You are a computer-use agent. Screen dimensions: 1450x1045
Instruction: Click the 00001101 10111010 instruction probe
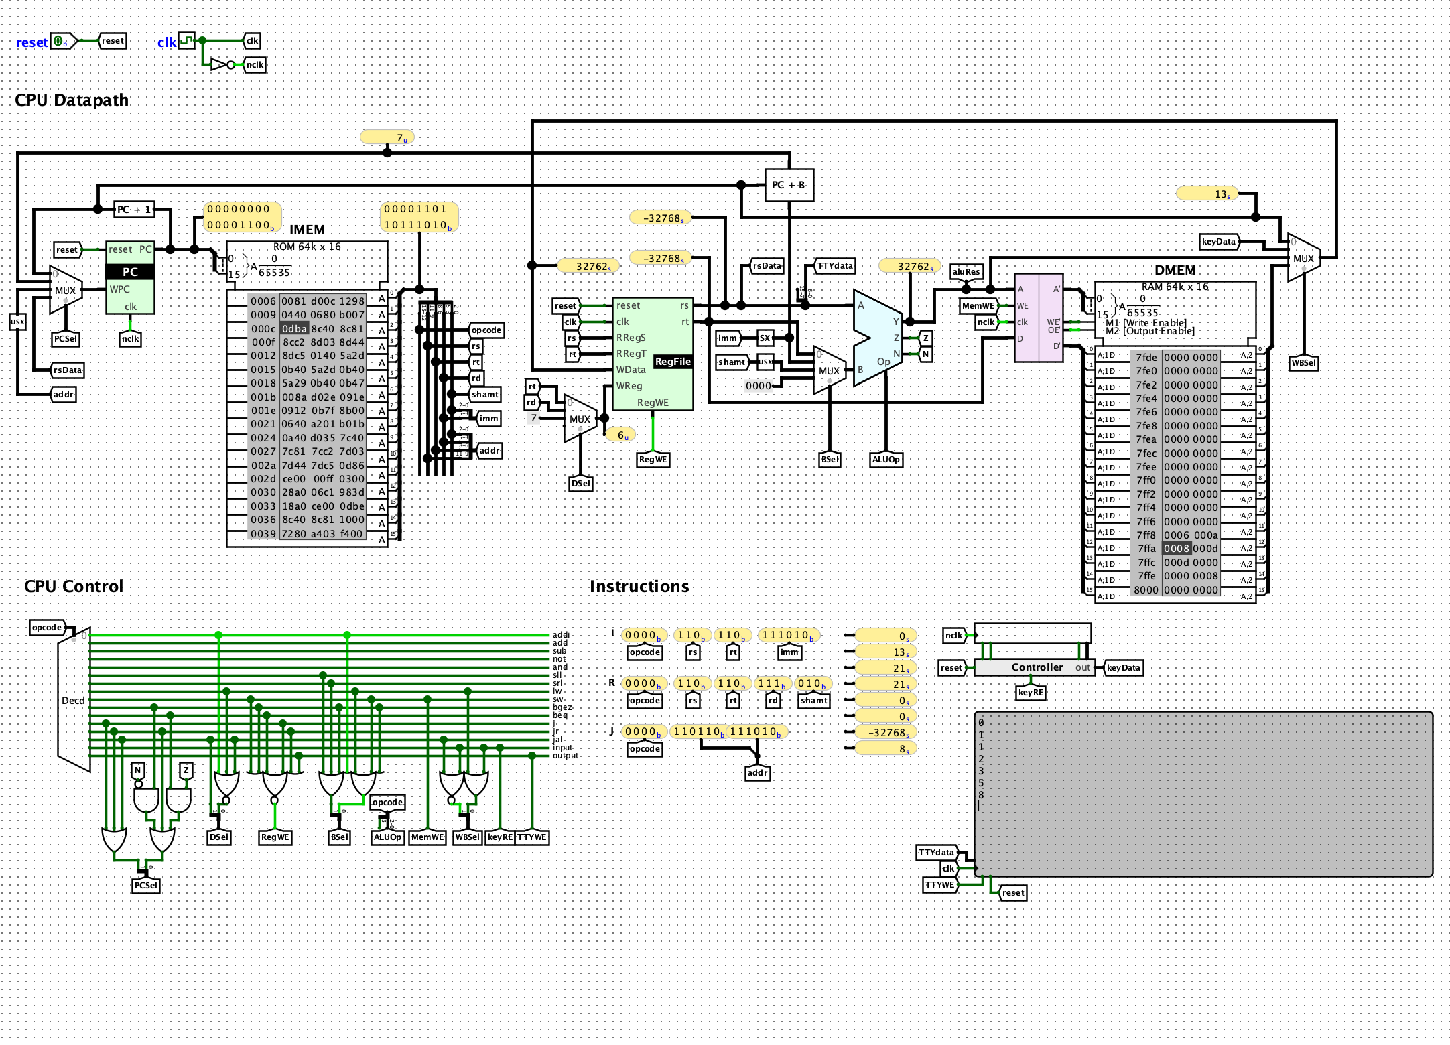coord(419,217)
